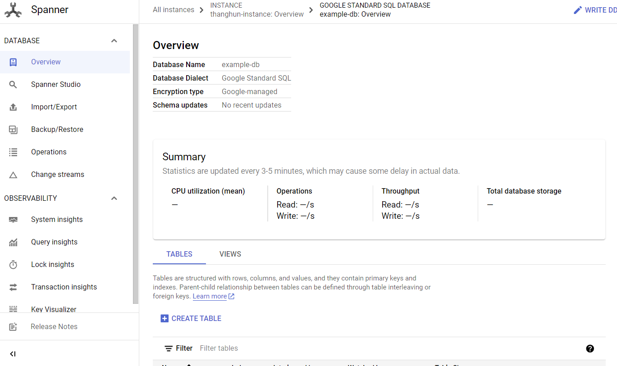Click the WRITE DDL button
Screen dimensions: 617x366
(595, 10)
